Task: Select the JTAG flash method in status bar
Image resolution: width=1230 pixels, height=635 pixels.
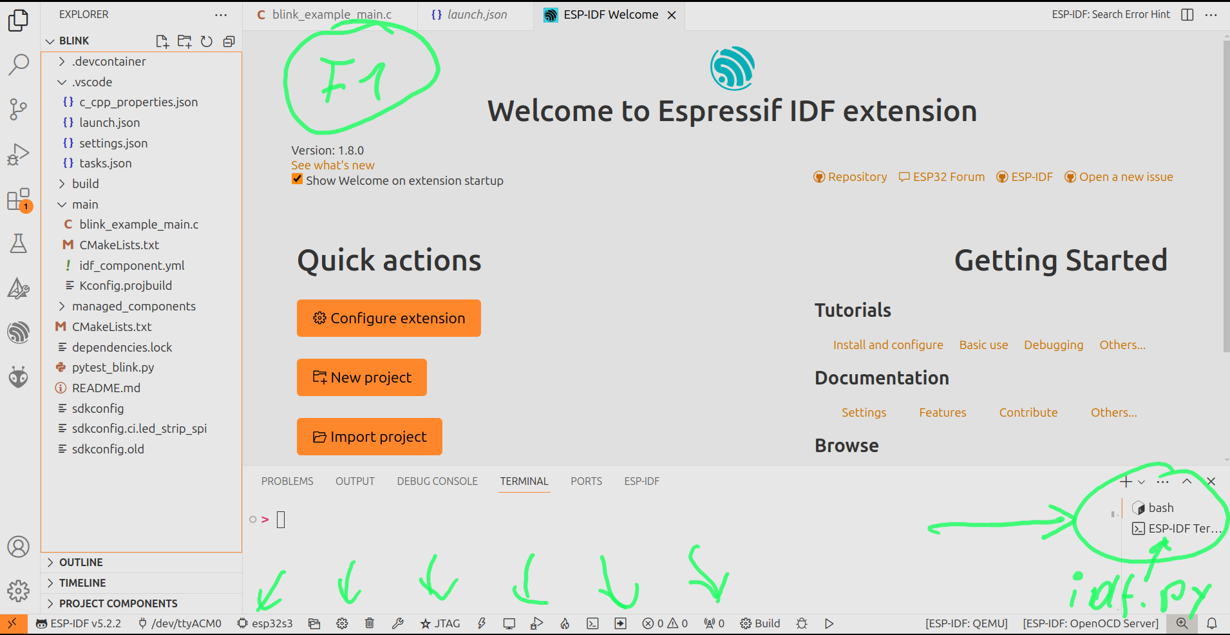Action: [440, 623]
